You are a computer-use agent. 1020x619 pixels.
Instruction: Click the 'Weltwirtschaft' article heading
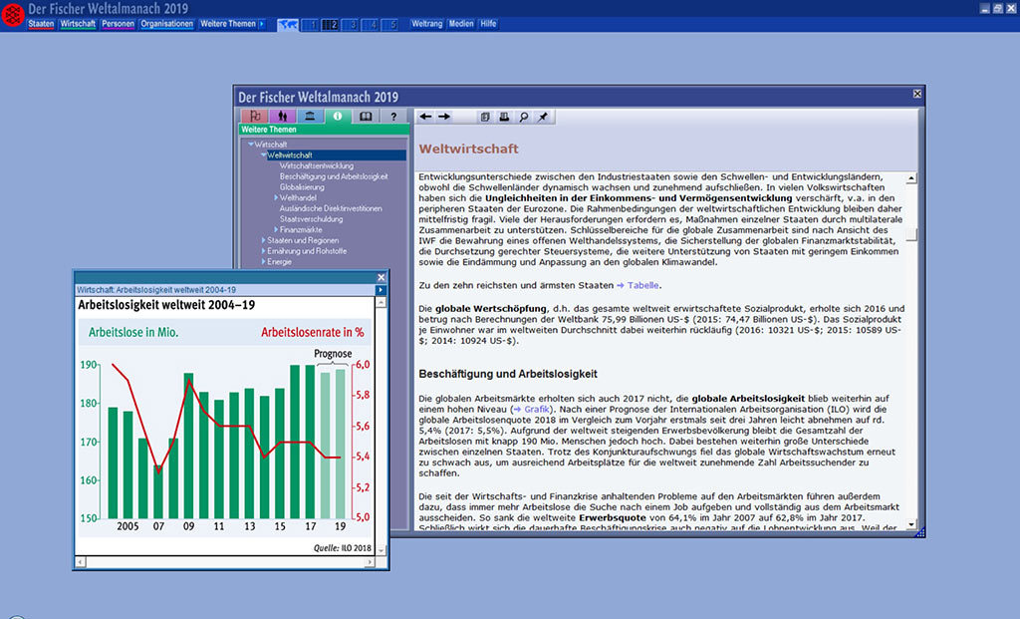click(468, 150)
